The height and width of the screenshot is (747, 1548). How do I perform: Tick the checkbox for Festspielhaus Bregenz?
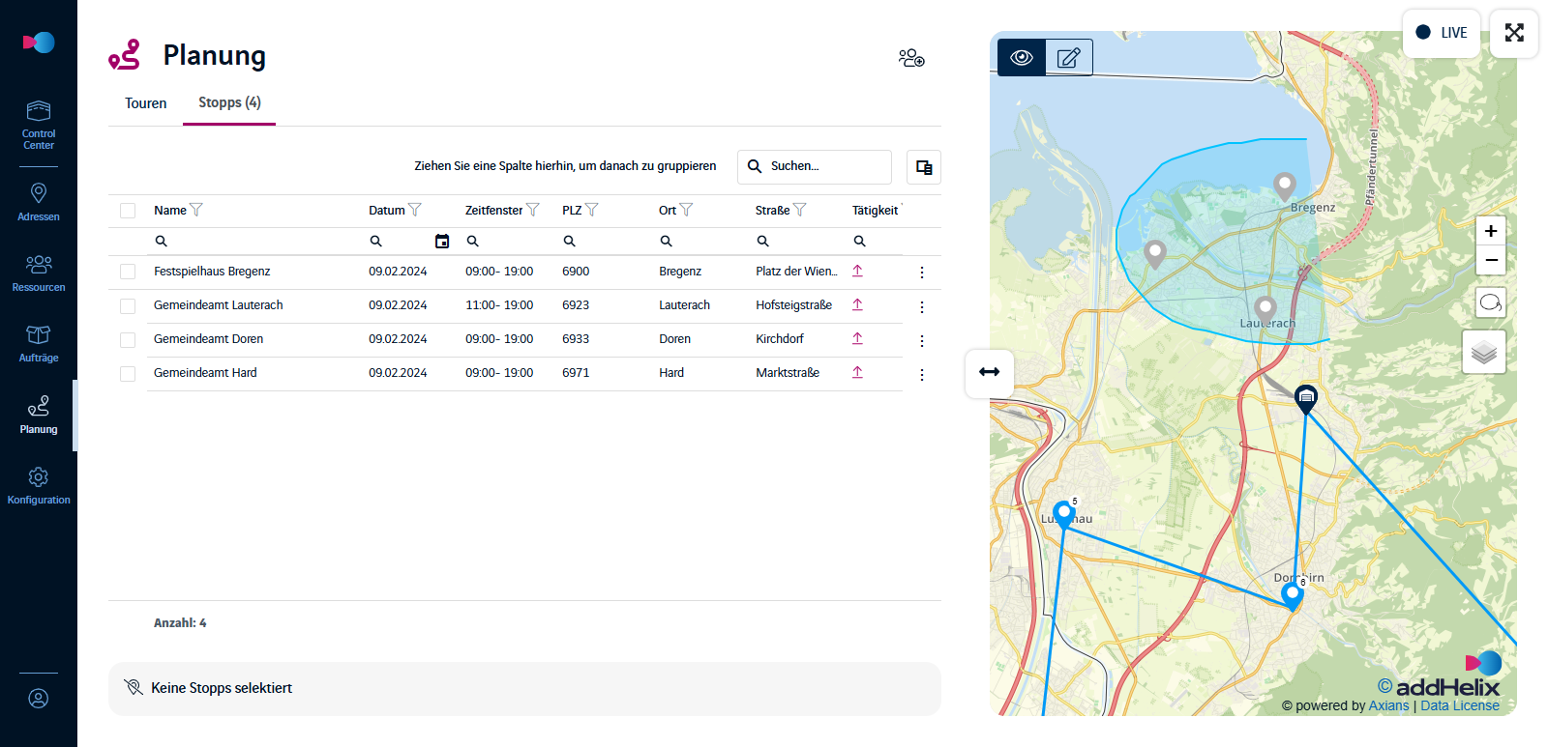pyautogui.click(x=128, y=272)
